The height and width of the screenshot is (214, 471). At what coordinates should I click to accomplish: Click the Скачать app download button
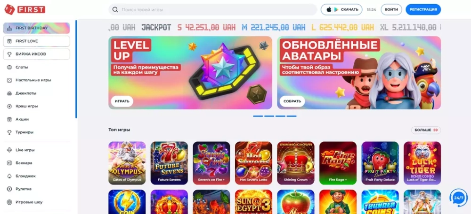pos(341,9)
